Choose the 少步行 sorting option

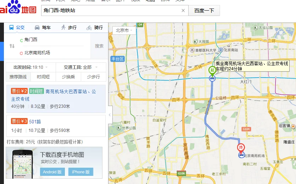(x=94, y=77)
